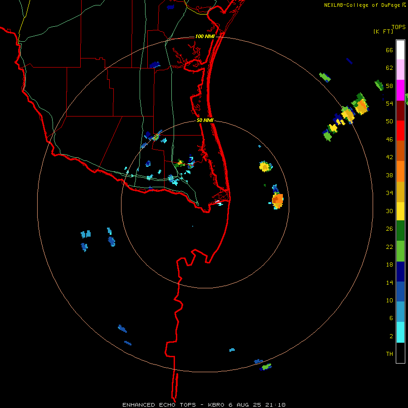
Task: Click the legend value '10'
Action: coord(389,300)
